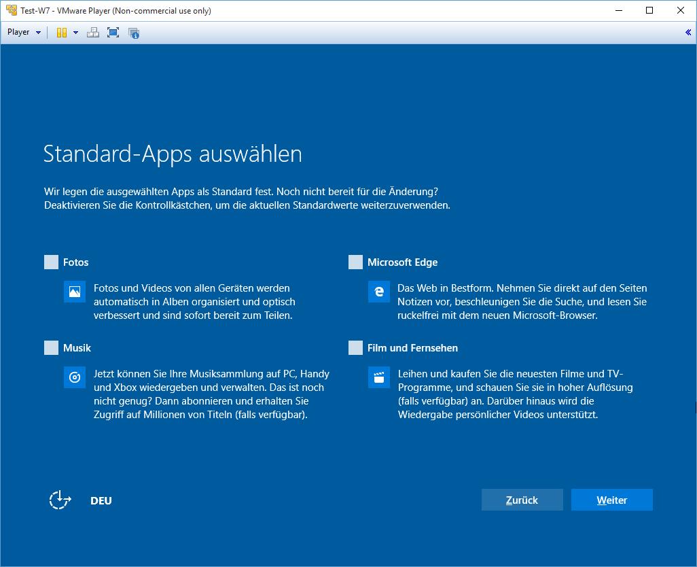
Task: Pause the virtual machine with the pause icon
Action: coord(62,33)
